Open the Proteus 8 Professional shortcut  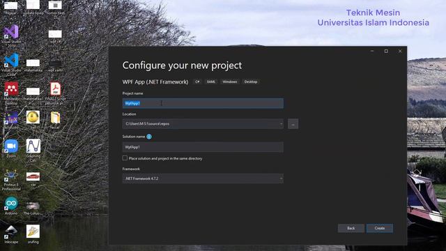(11, 180)
